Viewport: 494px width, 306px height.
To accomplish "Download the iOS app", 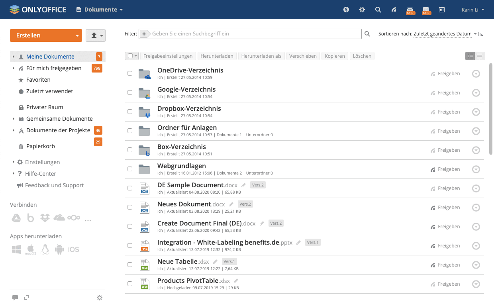I will pos(74,250).
